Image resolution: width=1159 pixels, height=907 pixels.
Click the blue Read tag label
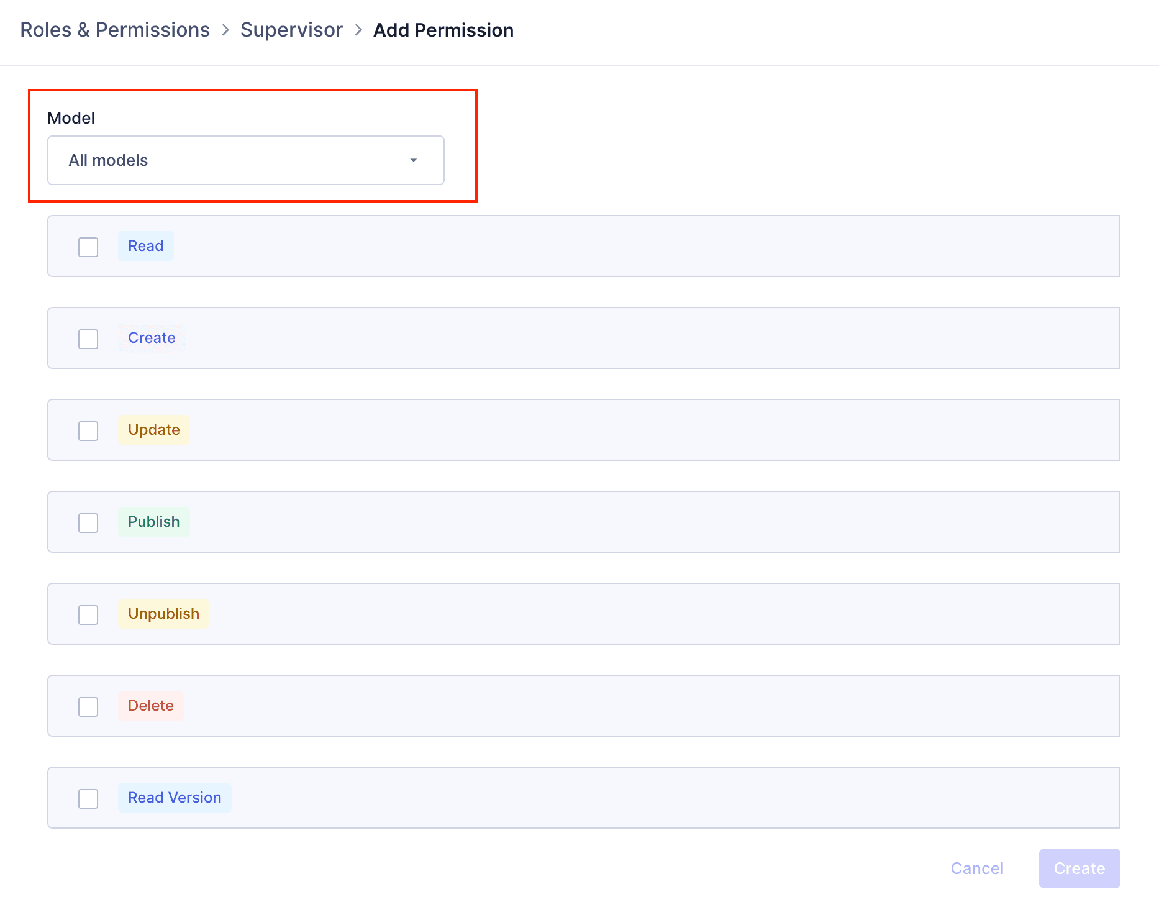coord(146,246)
